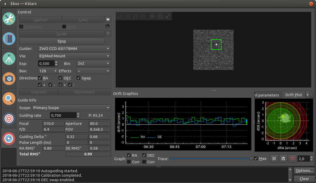Image resolution: width=316 pixels, height=183 pixels.
Task: Toggle grid lines in the guide view
Action: 160,16
